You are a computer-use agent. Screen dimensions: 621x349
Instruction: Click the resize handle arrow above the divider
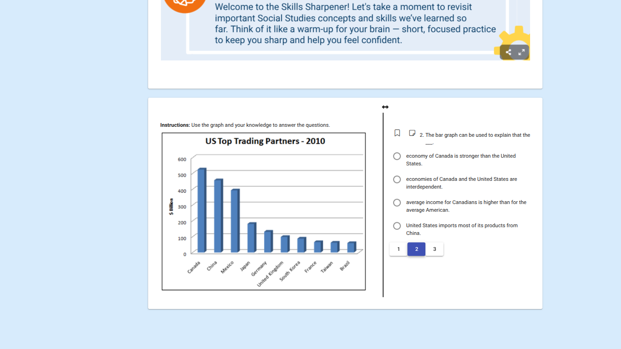point(385,107)
